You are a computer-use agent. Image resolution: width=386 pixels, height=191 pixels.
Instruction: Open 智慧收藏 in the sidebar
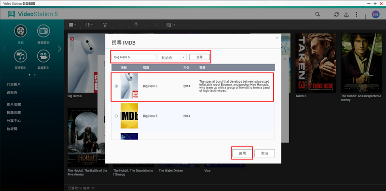point(14,113)
